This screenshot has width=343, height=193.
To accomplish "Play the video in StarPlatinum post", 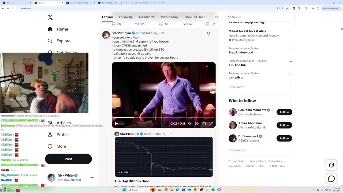I will pos(116,124).
